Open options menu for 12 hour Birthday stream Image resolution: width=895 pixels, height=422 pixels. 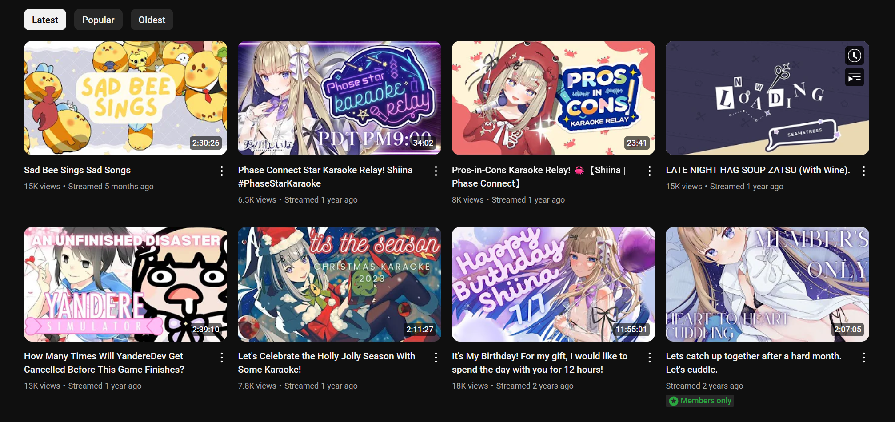click(649, 358)
